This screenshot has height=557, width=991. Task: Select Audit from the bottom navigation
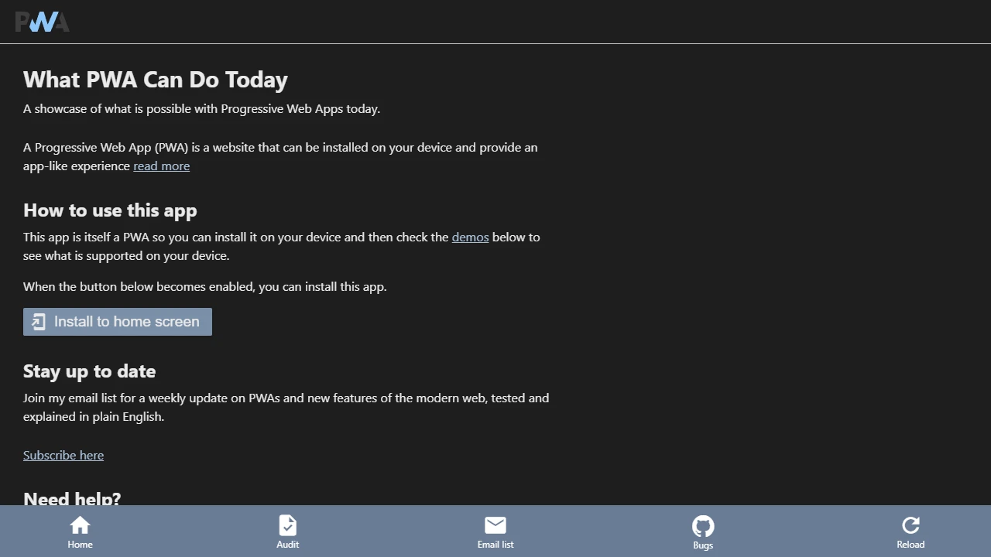tap(287, 531)
